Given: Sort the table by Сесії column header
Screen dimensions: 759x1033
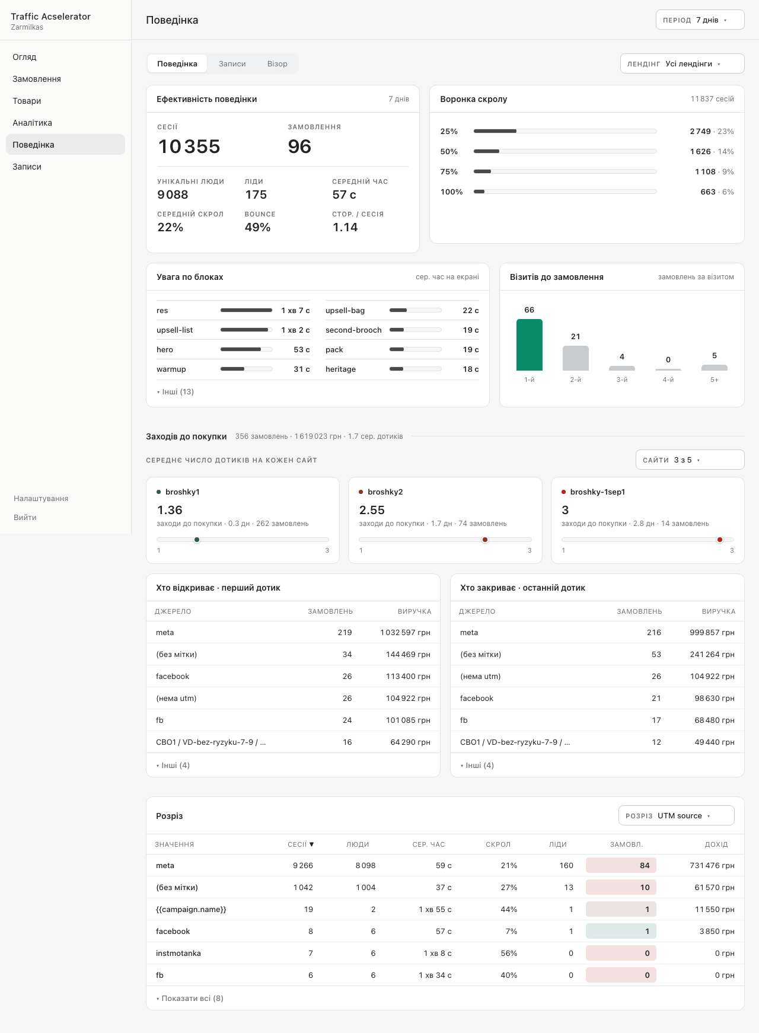Looking at the screenshot, I should click(301, 844).
